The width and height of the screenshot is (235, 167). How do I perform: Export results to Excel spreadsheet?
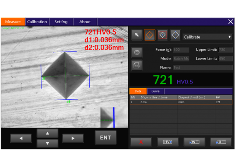(221, 142)
